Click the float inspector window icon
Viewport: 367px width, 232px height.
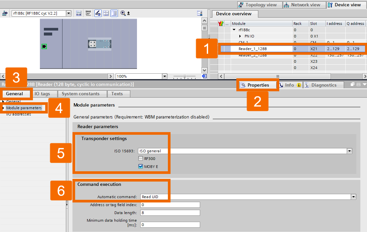pyautogui.click(x=352, y=84)
